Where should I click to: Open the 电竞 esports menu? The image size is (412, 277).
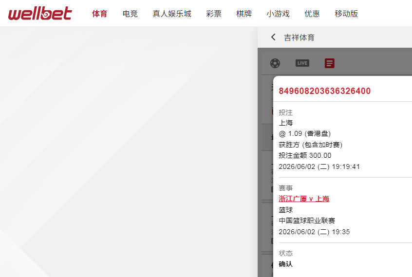[x=130, y=14]
